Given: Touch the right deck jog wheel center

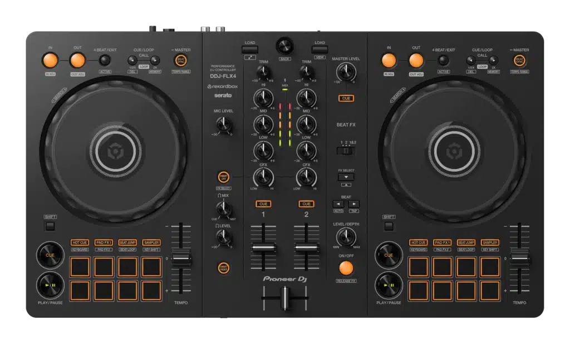Looking at the screenshot, I should coord(454,151).
